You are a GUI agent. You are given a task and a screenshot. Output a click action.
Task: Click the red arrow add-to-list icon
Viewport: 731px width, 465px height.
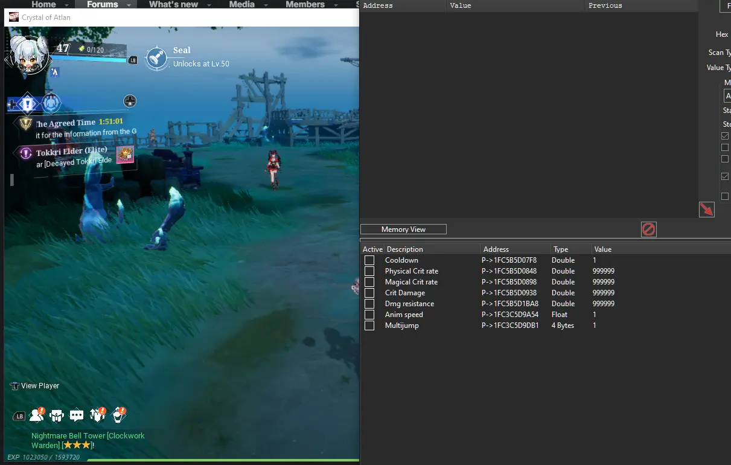pyautogui.click(x=706, y=210)
